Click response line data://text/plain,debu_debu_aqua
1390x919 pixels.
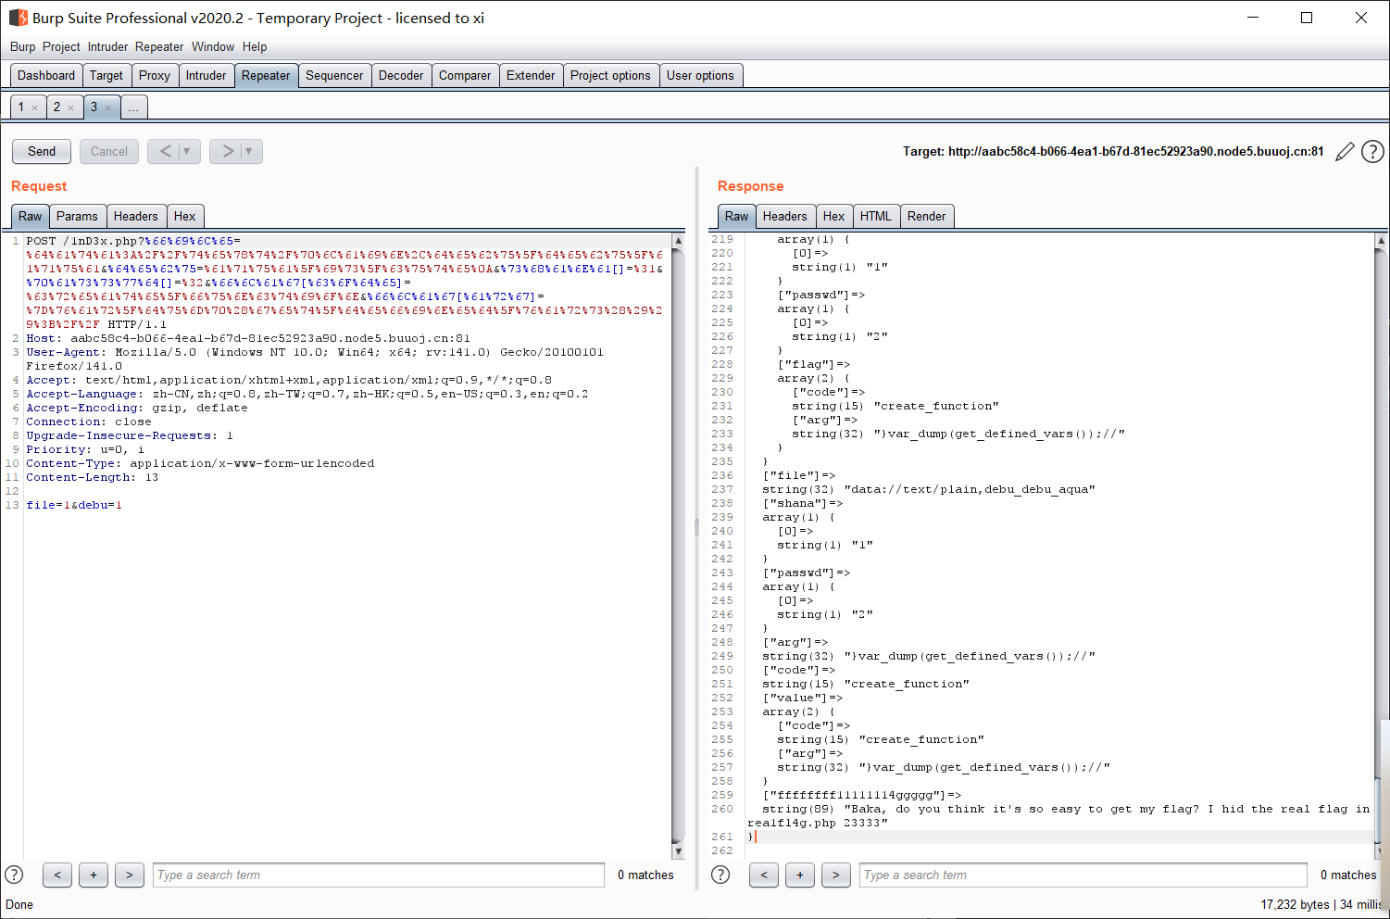(929, 489)
